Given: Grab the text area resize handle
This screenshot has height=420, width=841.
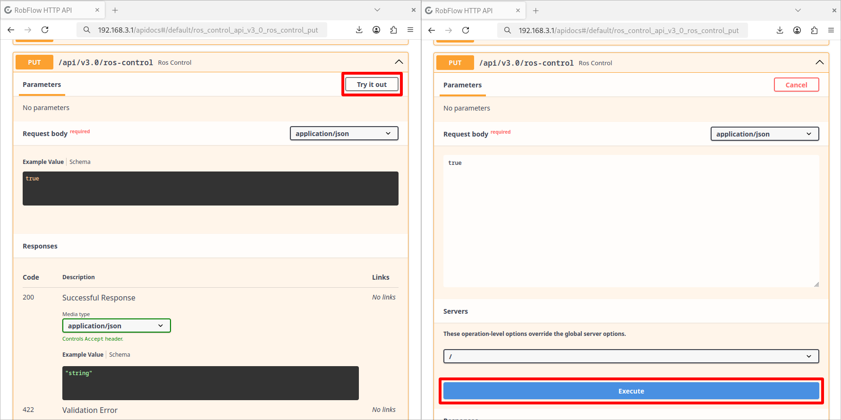Looking at the screenshot, I should click(x=816, y=284).
